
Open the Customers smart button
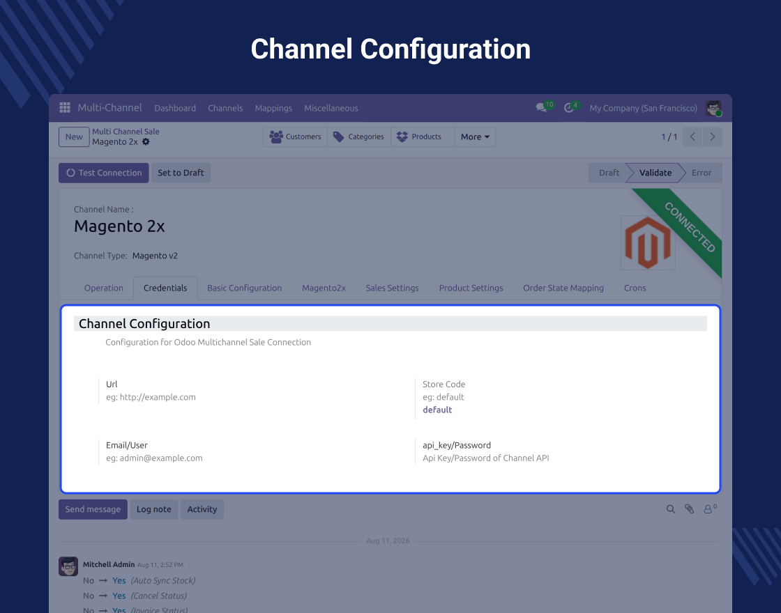coord(296,137)
